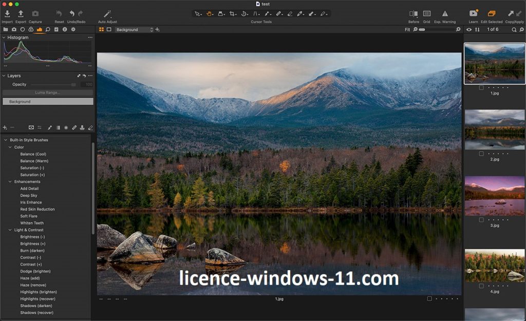This screenshot has height=321, width=526.
Task: Click the Edit Selected icon
Action: (492, 14)
